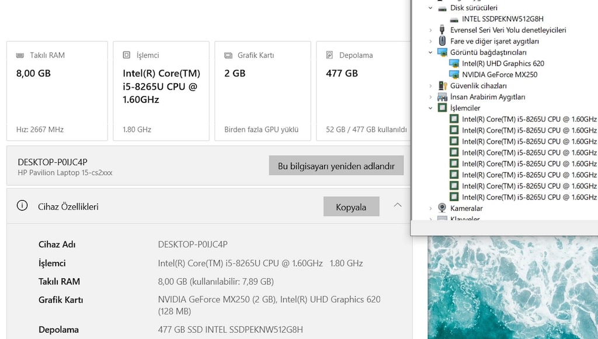Collapse the Disk sürücüleri tree node
The image size is (598, 339).
430,8
